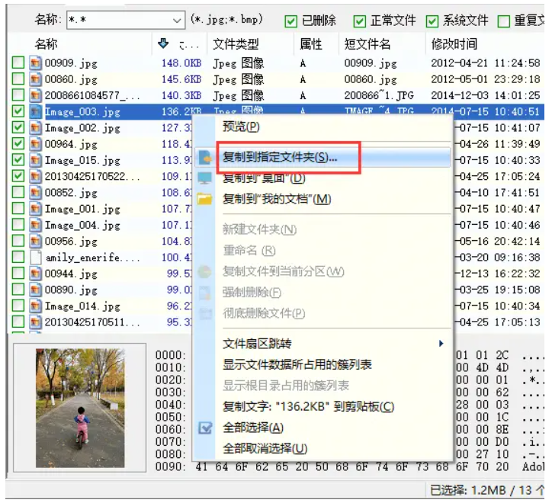Uncheck the box for Image_003.jpg

click(x=18, y=111)
